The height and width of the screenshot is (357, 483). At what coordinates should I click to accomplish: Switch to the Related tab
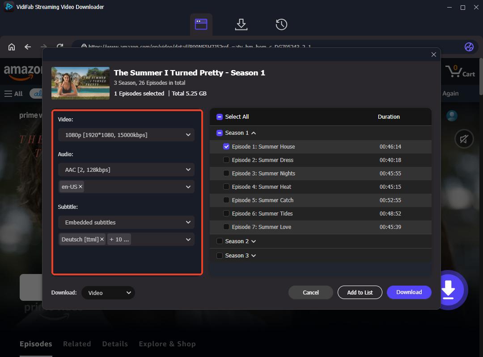pos(77,344)
